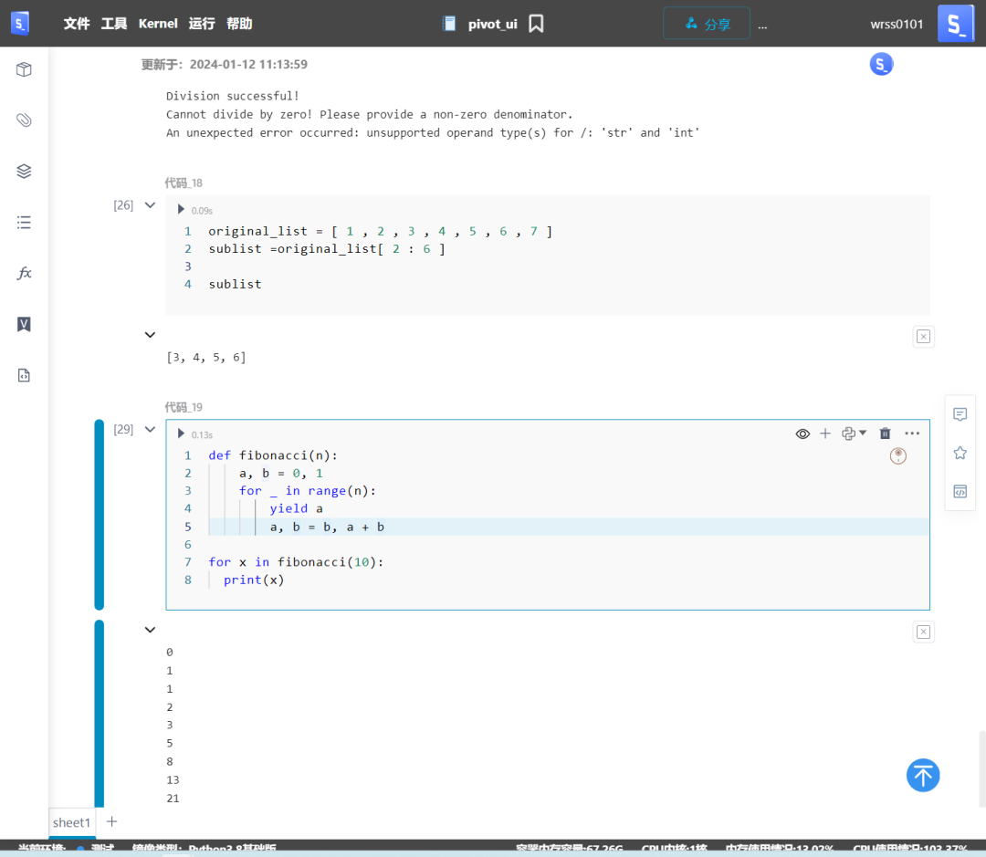Click the round S collaborator badge
The width and height of the screenshot is (986, 857).
coord(881,64)
